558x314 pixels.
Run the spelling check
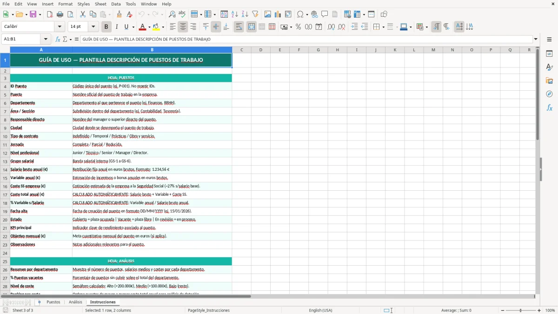click(x=182, y=14)
